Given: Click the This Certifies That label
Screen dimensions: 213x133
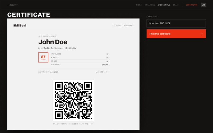Looking at the screenshot, I should click(47, 36).
